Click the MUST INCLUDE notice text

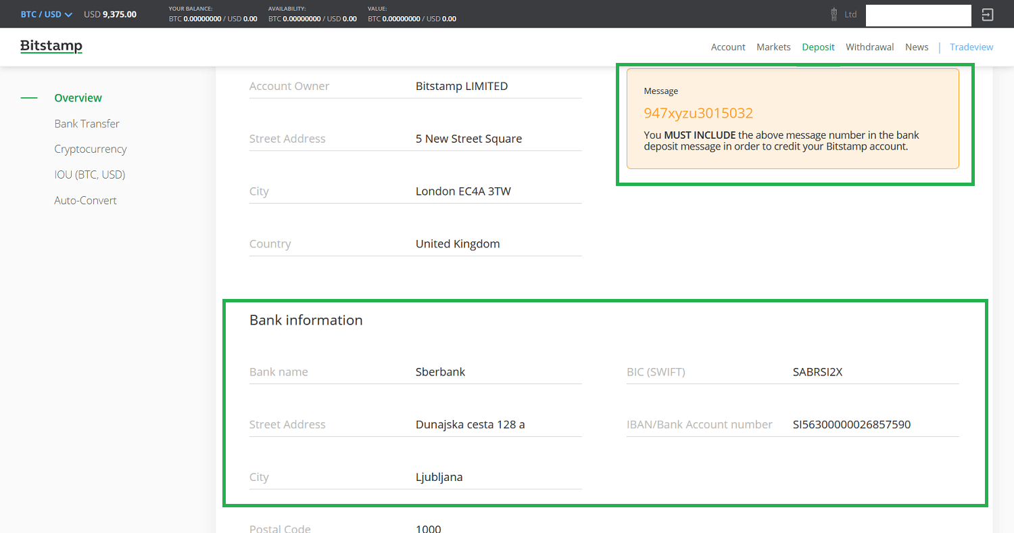(x=700, y=135)
